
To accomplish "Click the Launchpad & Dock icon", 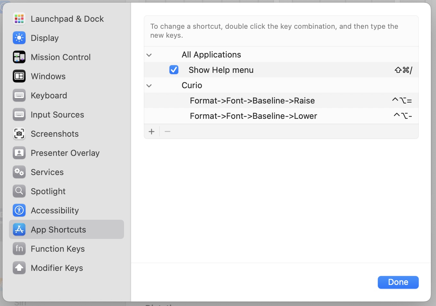I will tap(19, 19).
